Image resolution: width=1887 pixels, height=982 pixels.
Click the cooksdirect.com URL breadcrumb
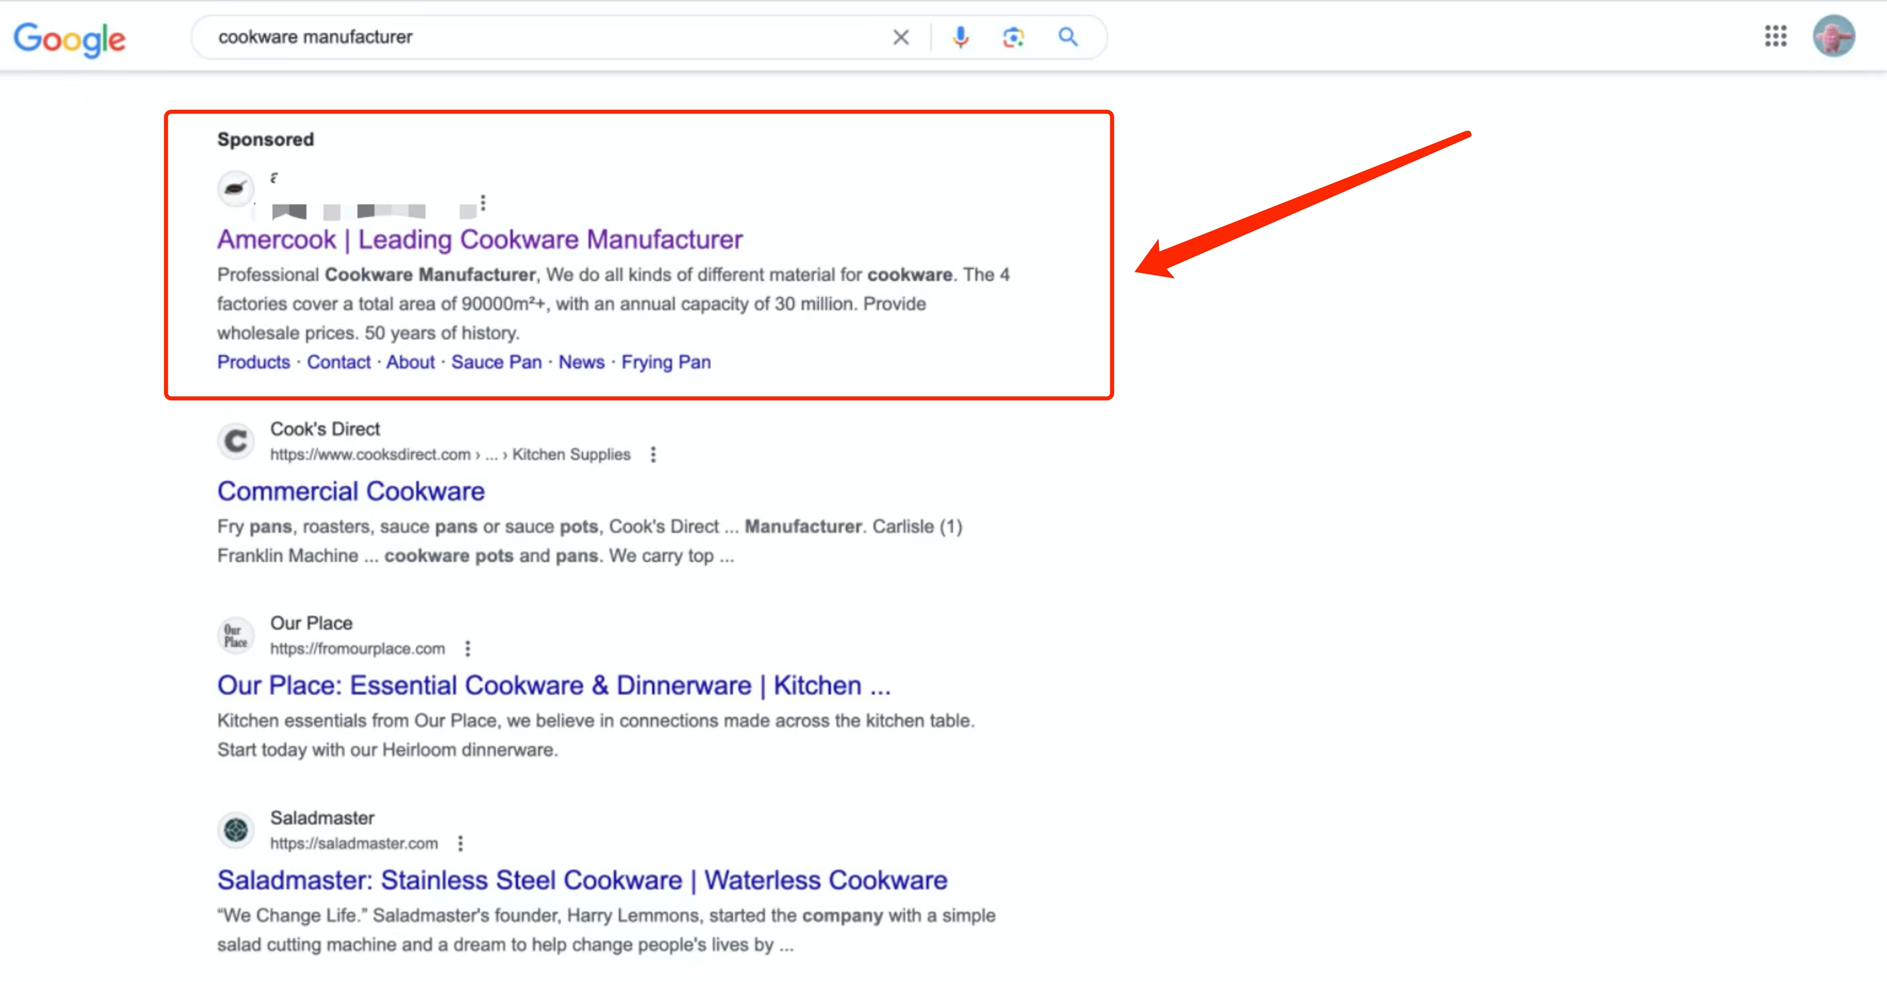(450, 455)
